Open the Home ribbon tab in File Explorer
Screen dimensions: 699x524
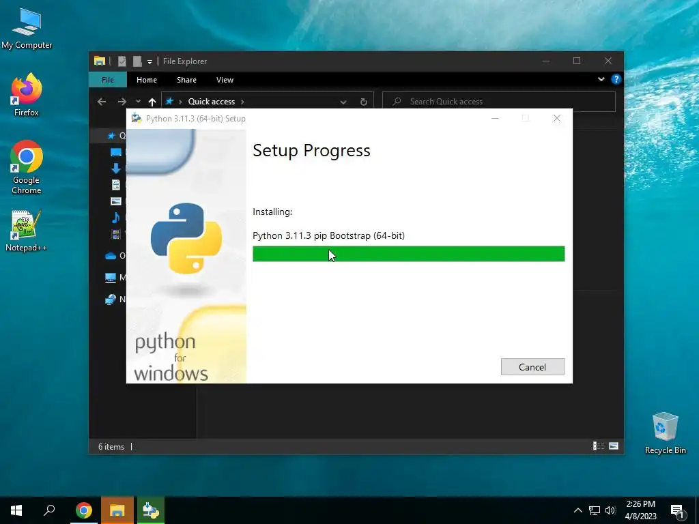tap(146, 80)
